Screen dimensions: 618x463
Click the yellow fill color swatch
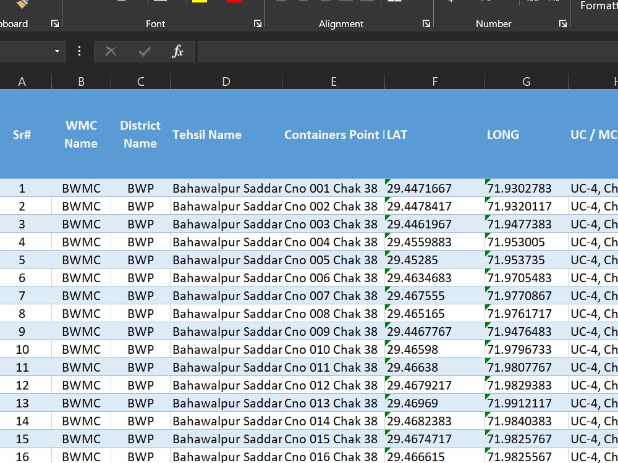pos(200,1)
